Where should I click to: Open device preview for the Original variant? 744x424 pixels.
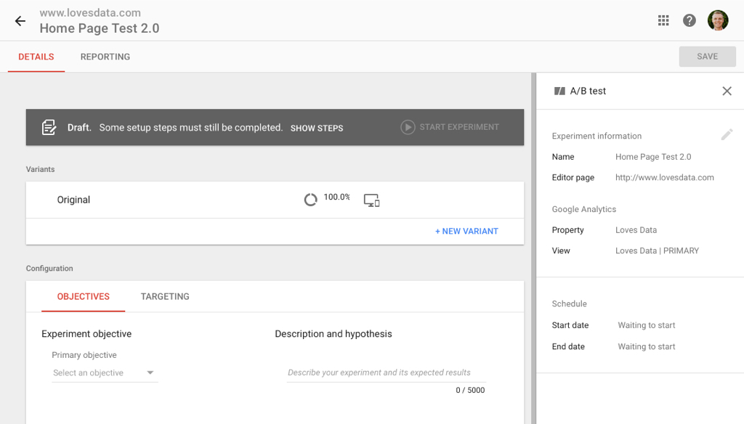point(371,200)
